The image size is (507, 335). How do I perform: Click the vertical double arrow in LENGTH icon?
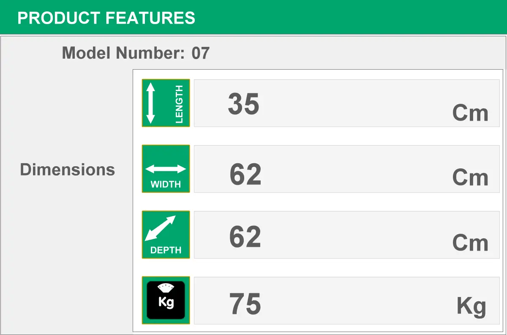pos(151,103)
